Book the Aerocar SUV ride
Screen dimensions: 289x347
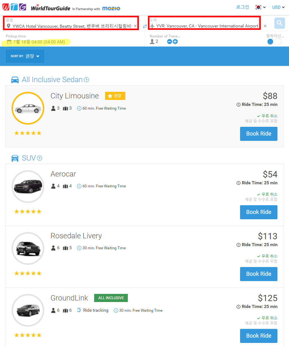pos(258,212)
